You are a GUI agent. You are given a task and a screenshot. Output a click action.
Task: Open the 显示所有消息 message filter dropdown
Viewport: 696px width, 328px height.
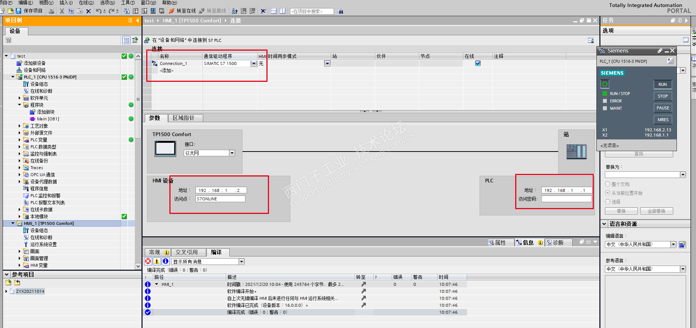tap(242, 262)
